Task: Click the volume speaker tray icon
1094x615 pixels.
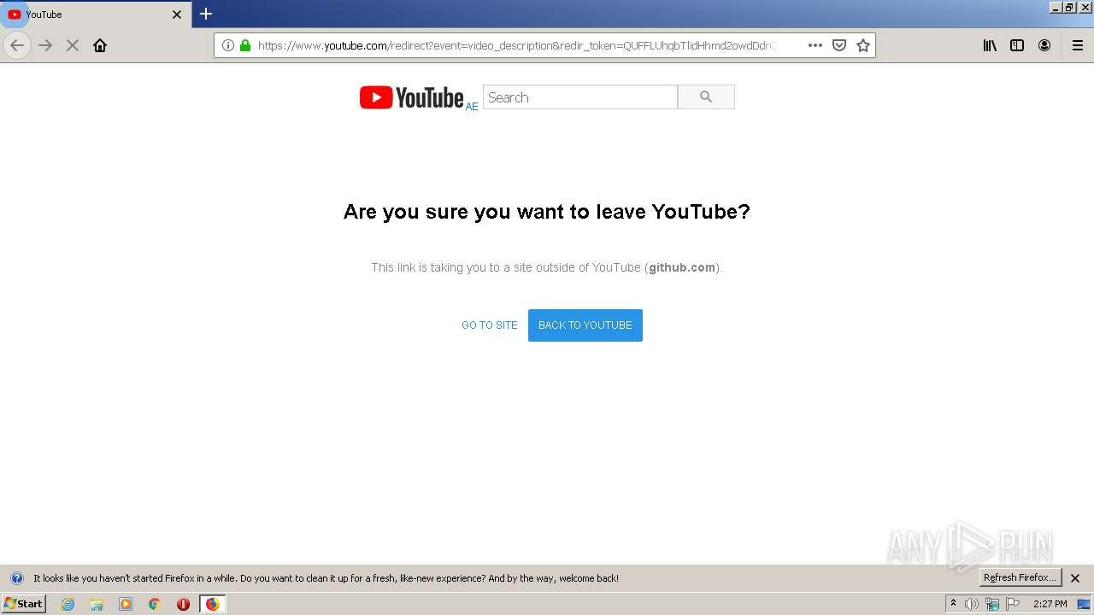Action: (972, 604)
